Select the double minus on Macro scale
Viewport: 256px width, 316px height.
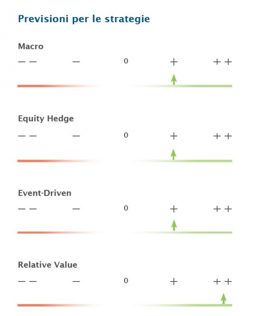click(x=27, y=62)
